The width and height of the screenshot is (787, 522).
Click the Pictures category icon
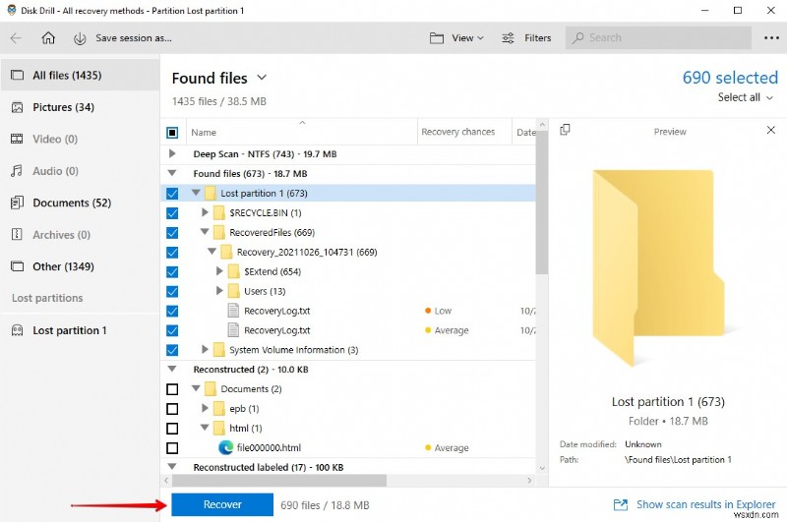tap(17, 107)
